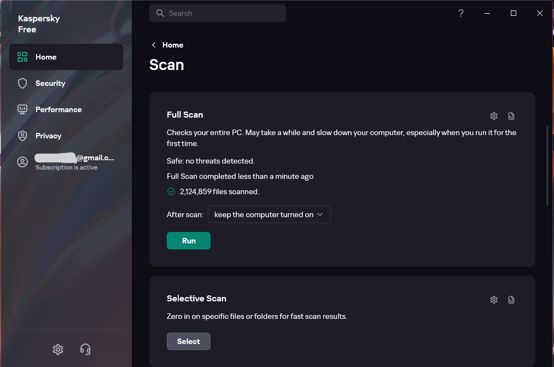Click Select for Selective Scan
The width and height of the screenshot is (554, 367).
click(x=189, y=341)
